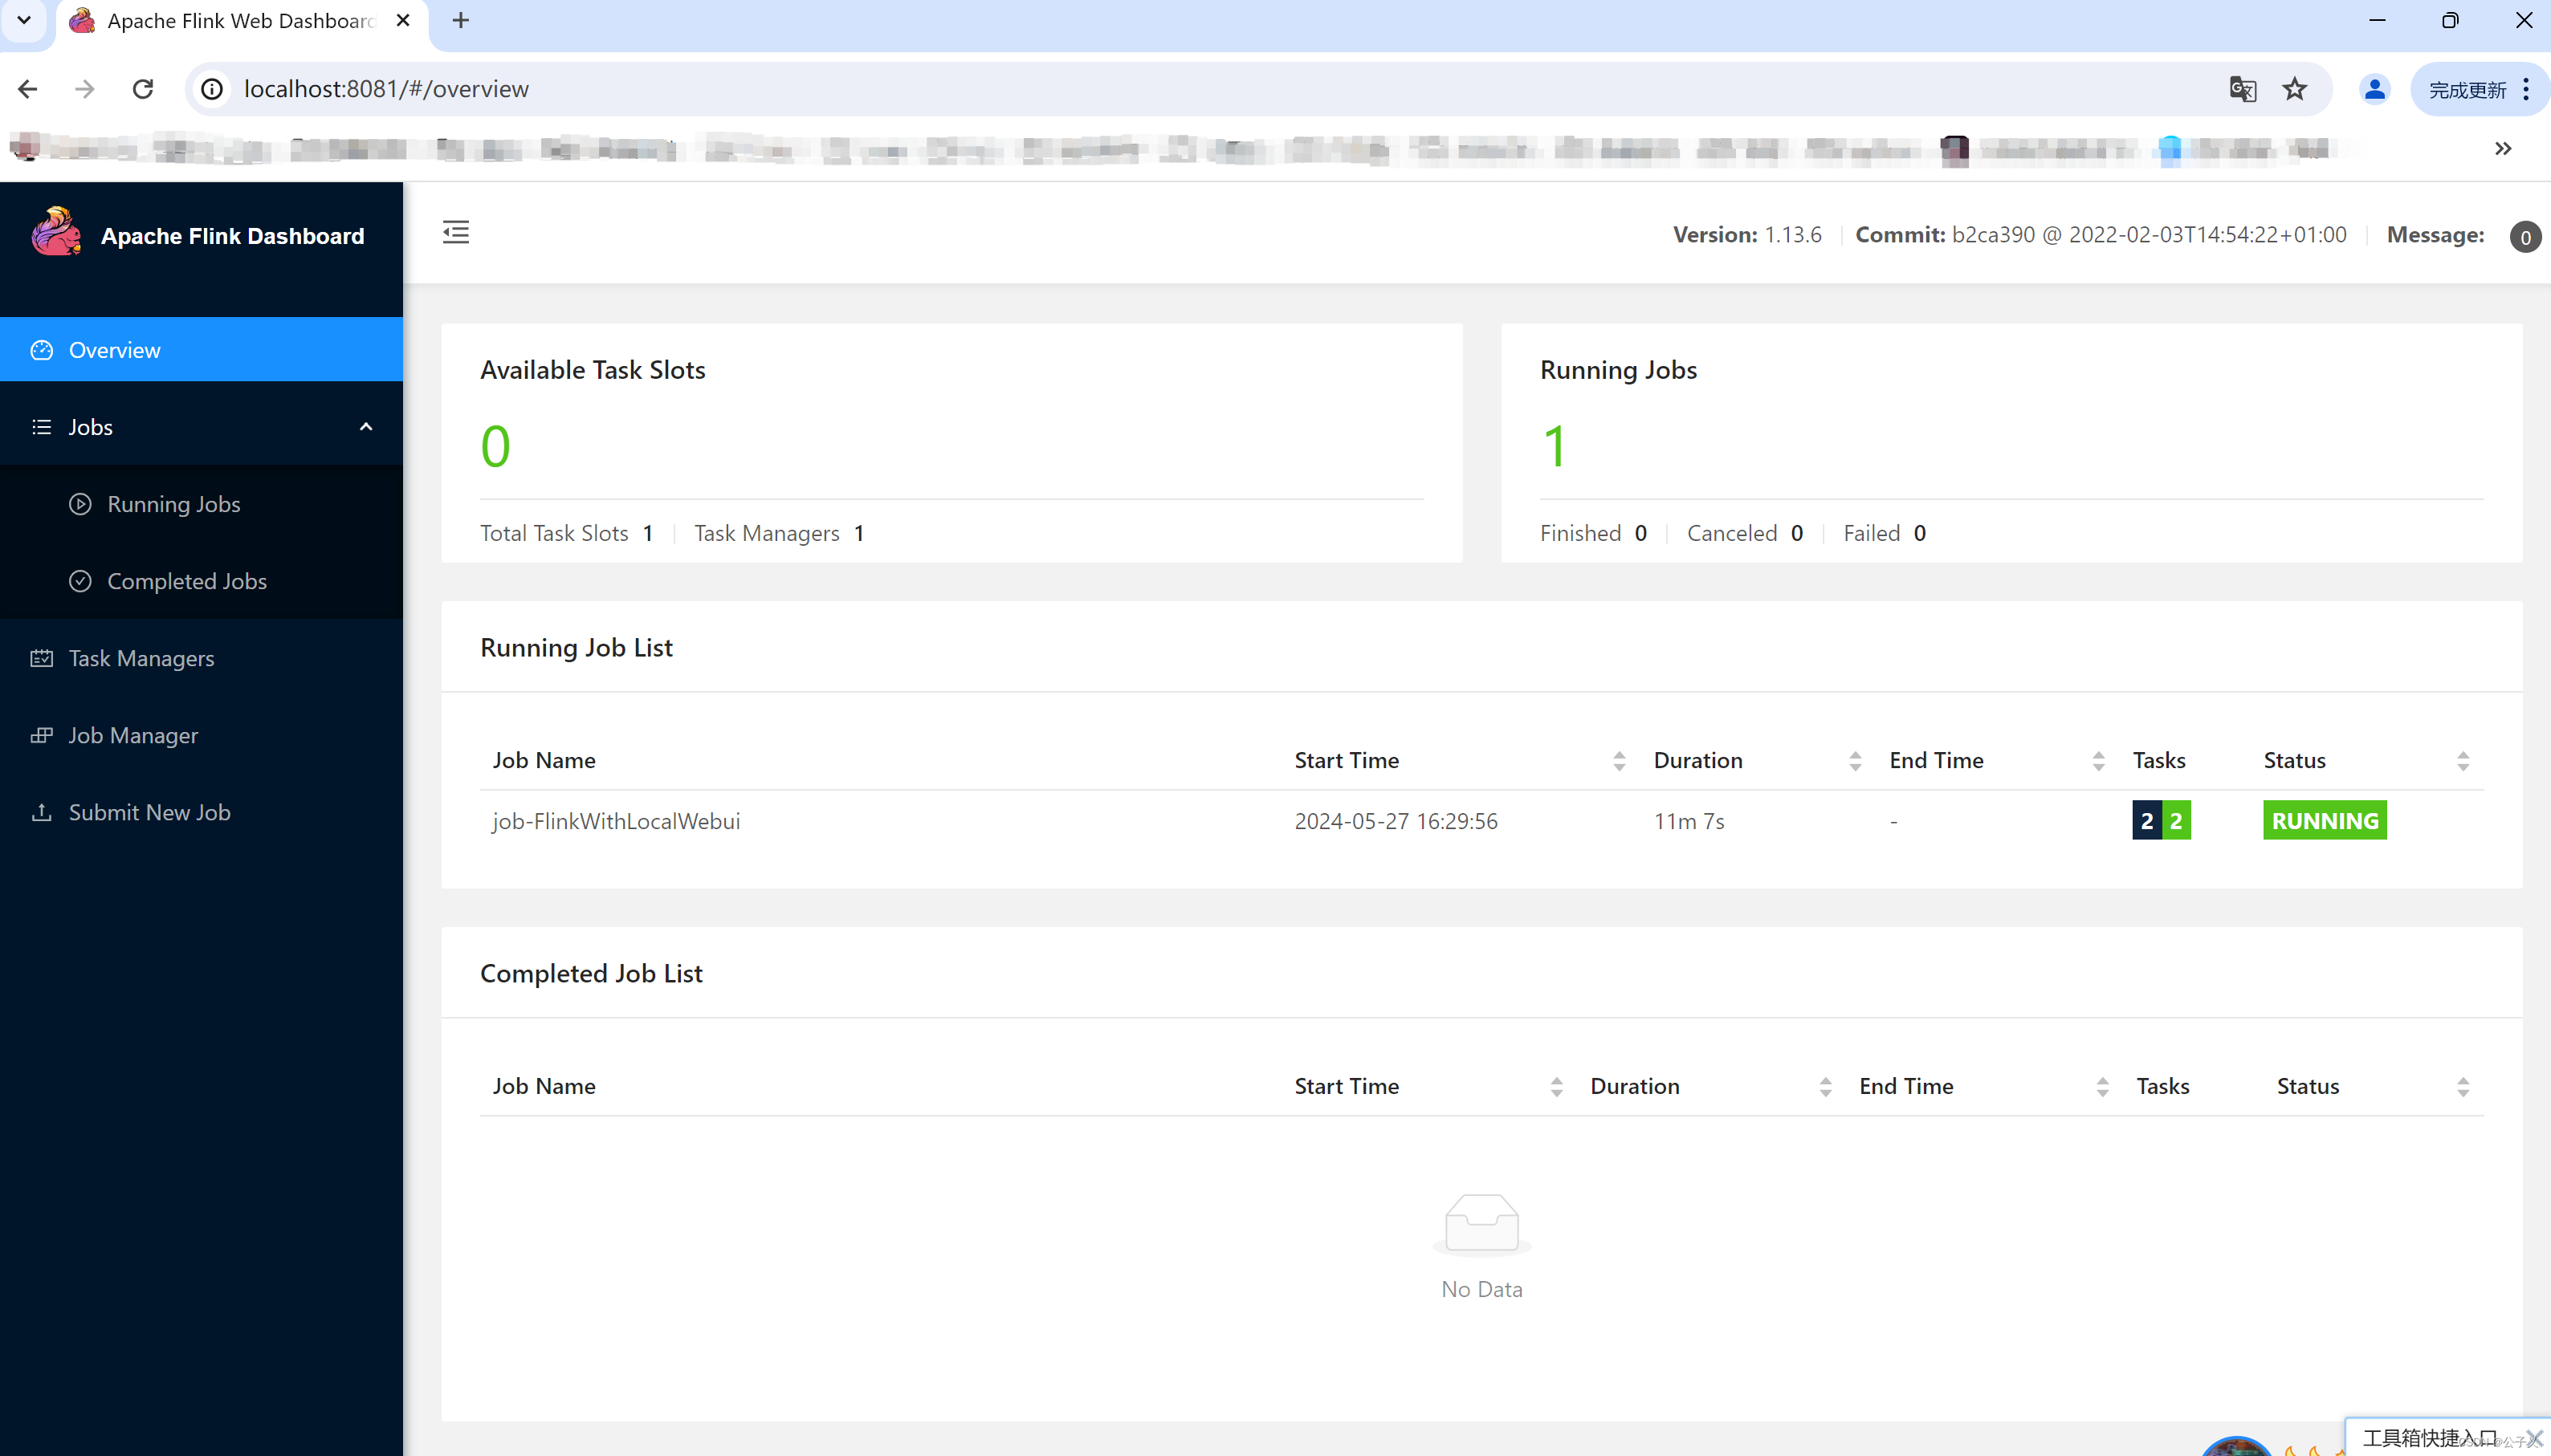Click the Job Manager navigation icon
Screen dimensions: 2551x1456
[42, 734]
